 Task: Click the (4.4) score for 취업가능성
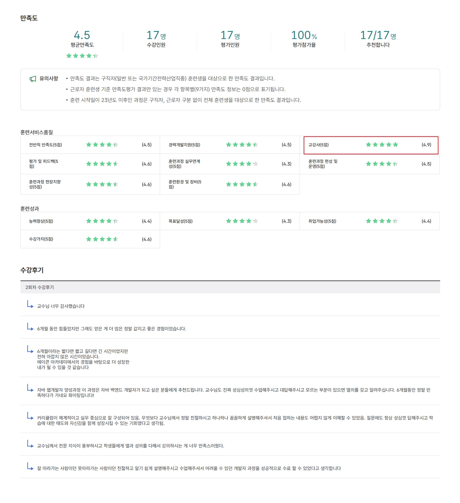pos(426,221)
